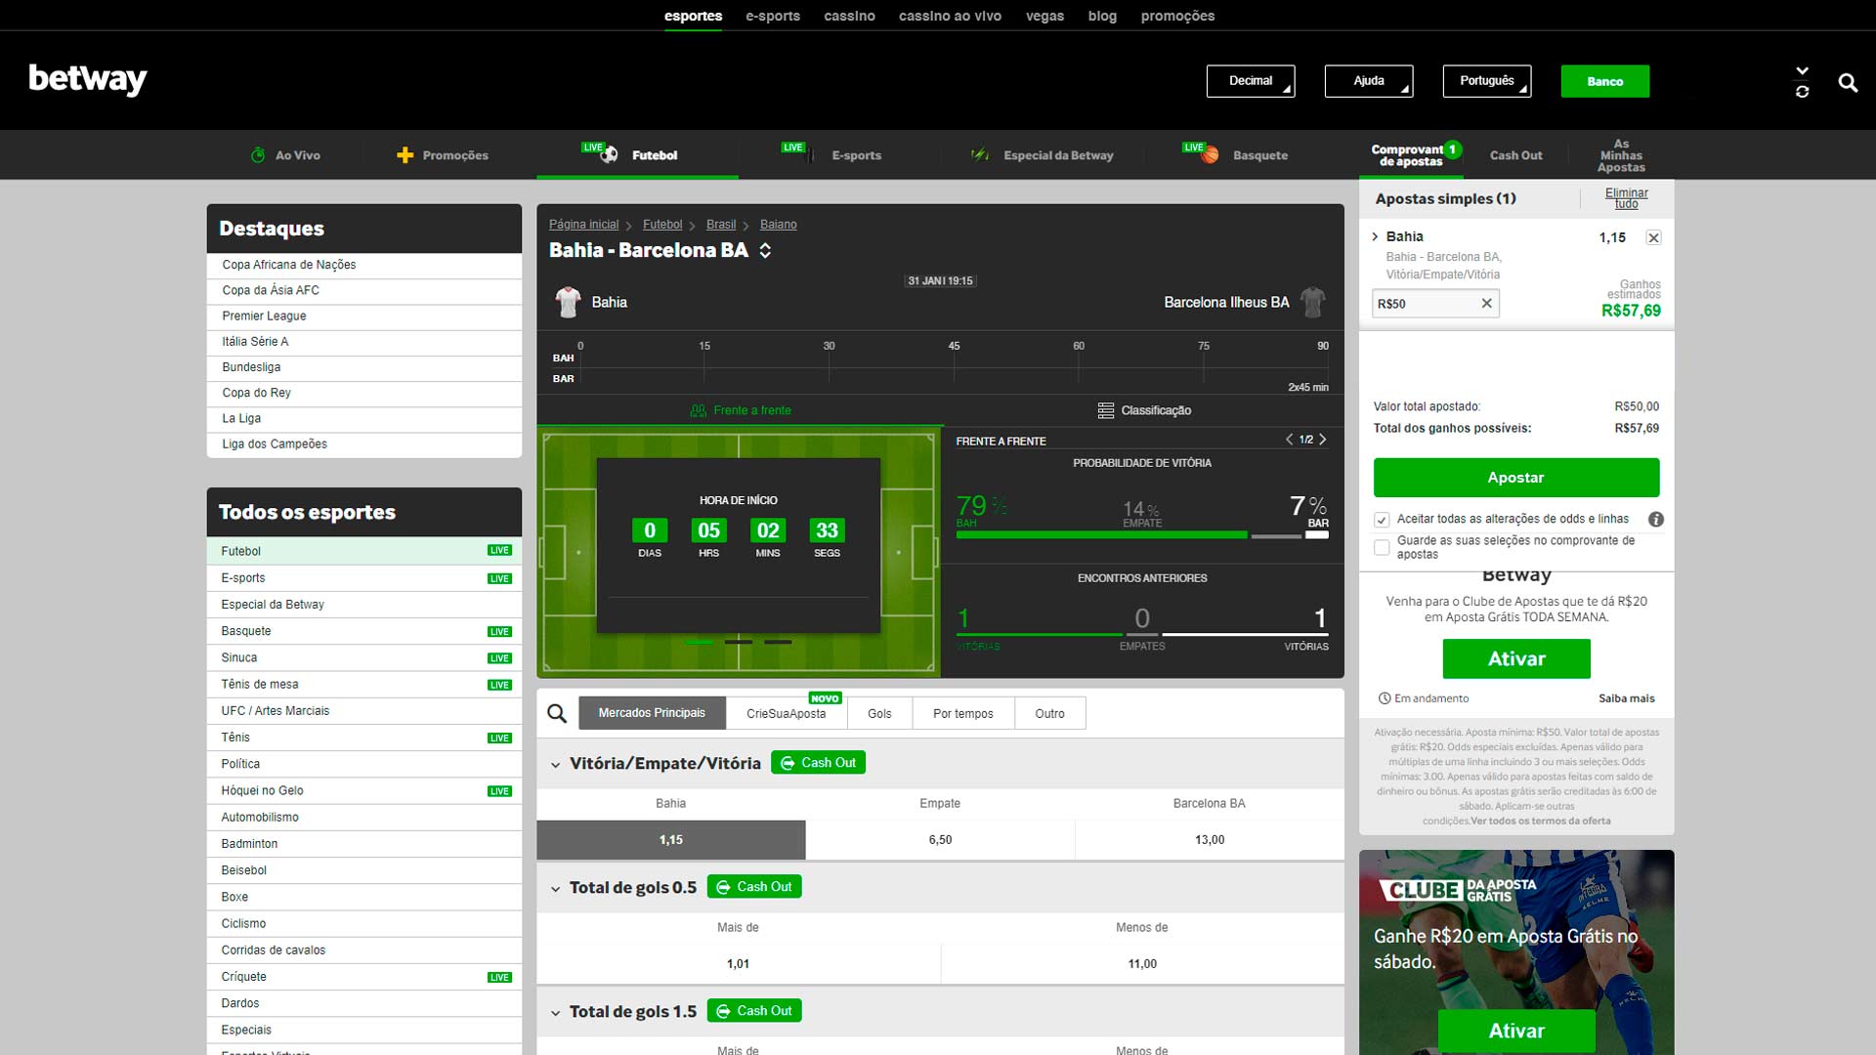This screenshot has width=1876, height=1055.
Task: Click the Especial da Betway lightning icon
Action: click(979, 154)
